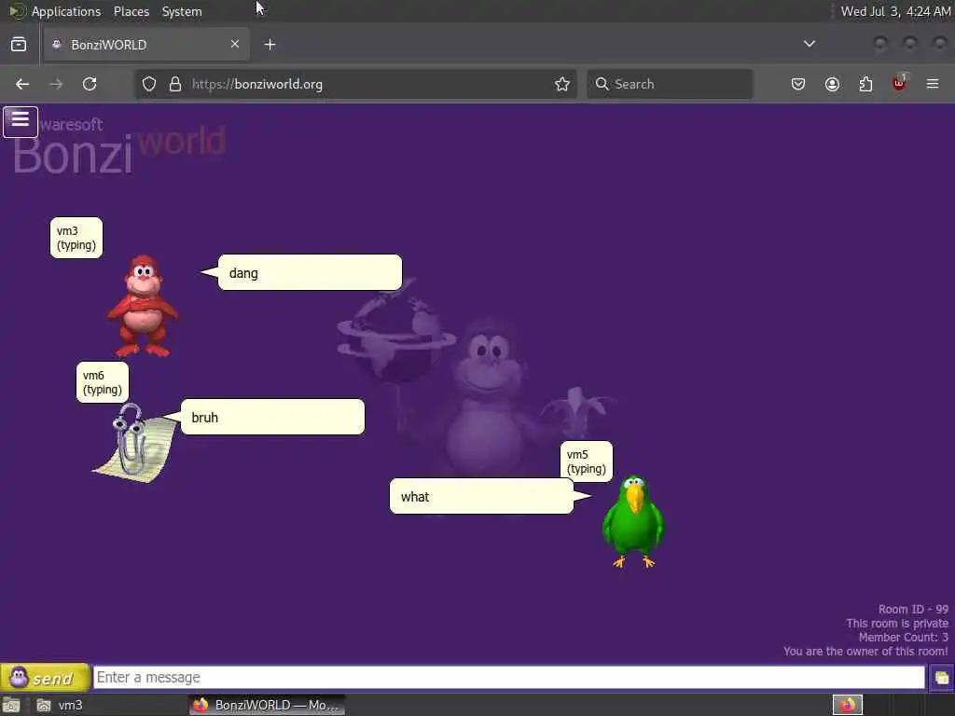The height and width of the screenshot is (716, 955).
Task: Open the extensions puzzle icon
Action: click(865, 84)
